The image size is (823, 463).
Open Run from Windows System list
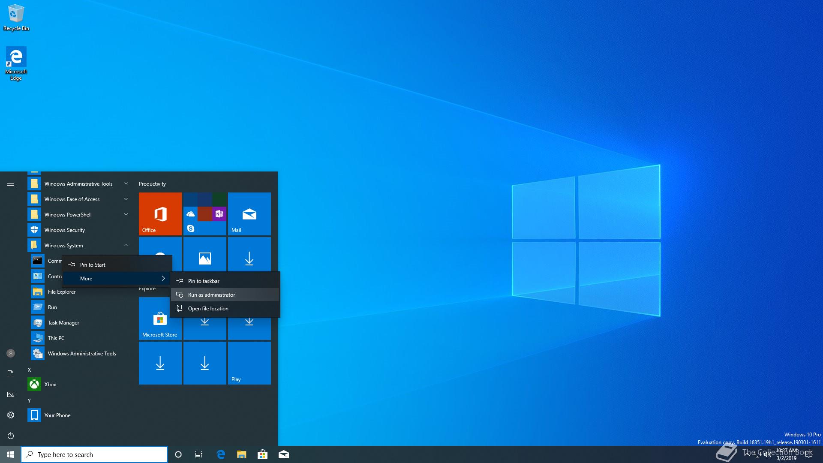pos(79,307)
